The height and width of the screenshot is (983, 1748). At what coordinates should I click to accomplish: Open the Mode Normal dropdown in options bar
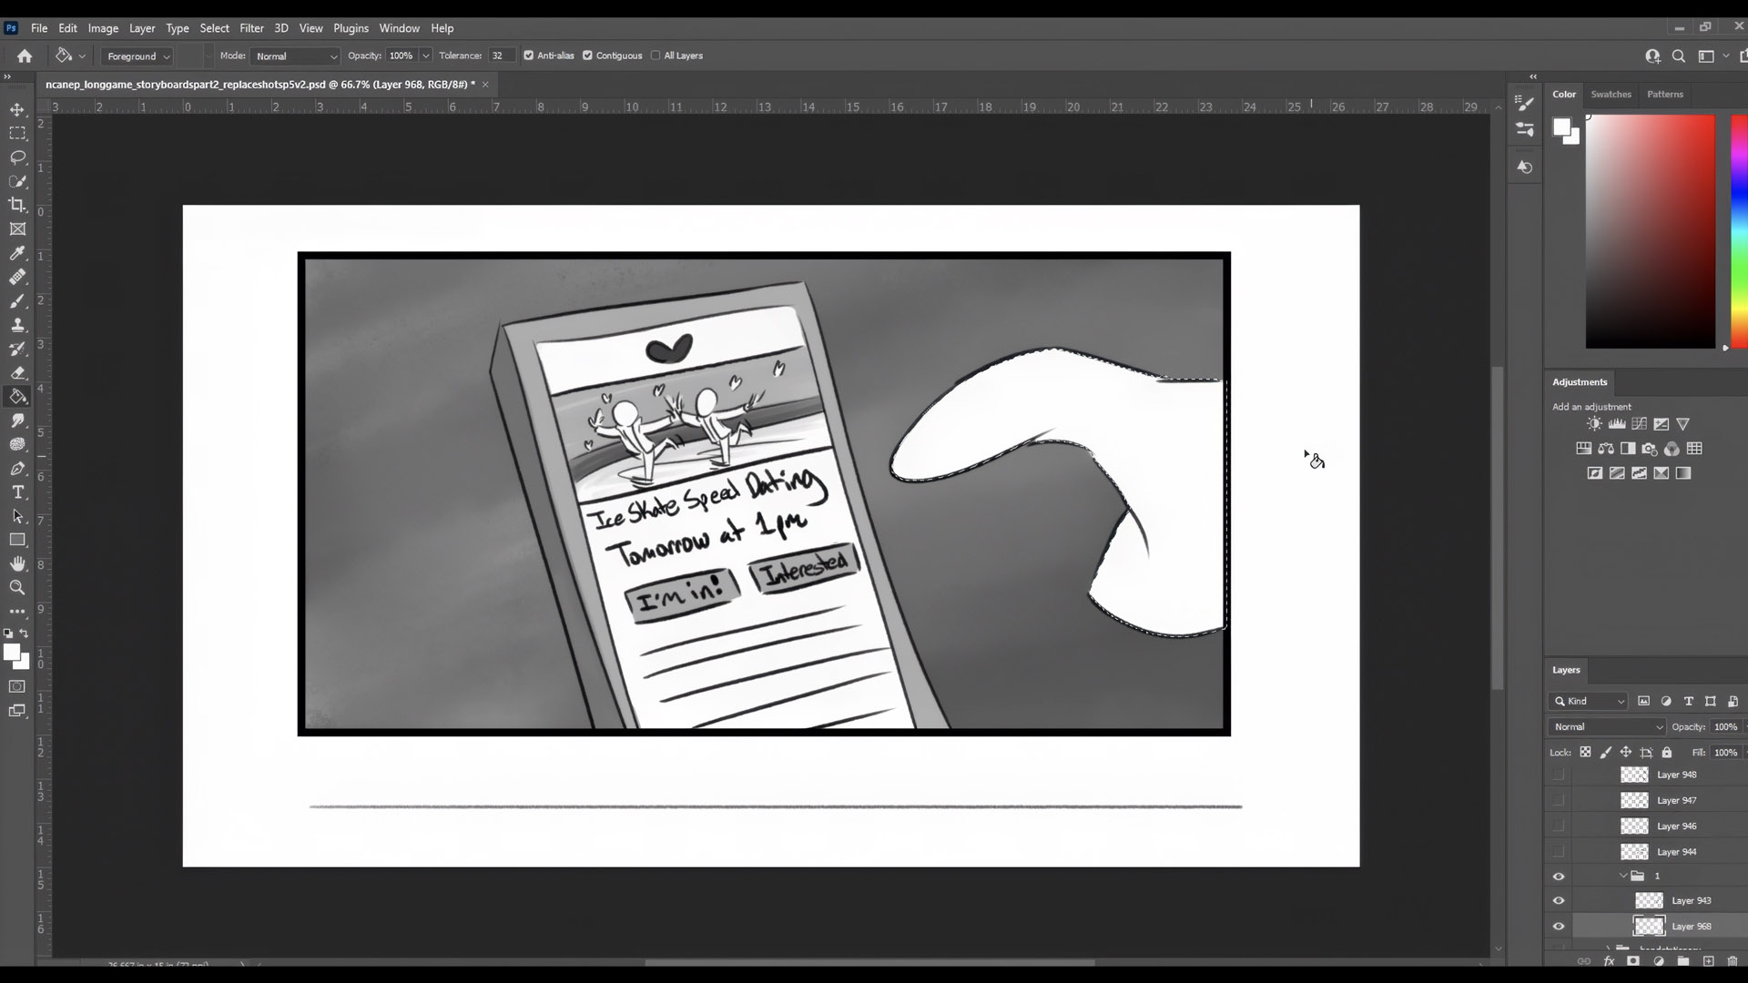(x=296, y=56)
